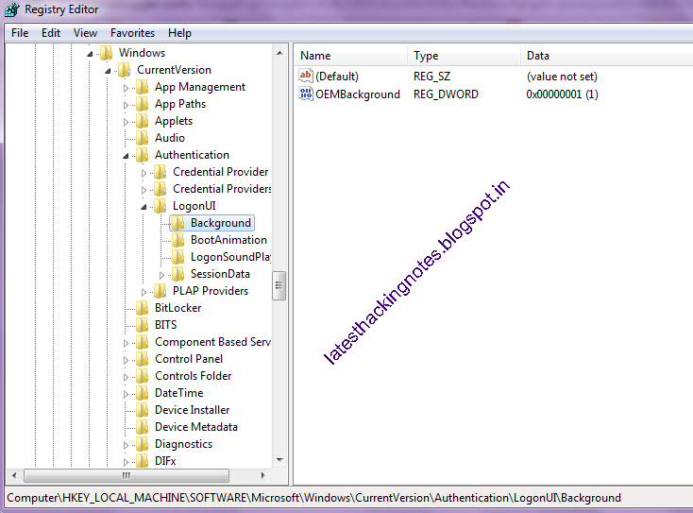Click the App Paths folder icon

point(142,104)
